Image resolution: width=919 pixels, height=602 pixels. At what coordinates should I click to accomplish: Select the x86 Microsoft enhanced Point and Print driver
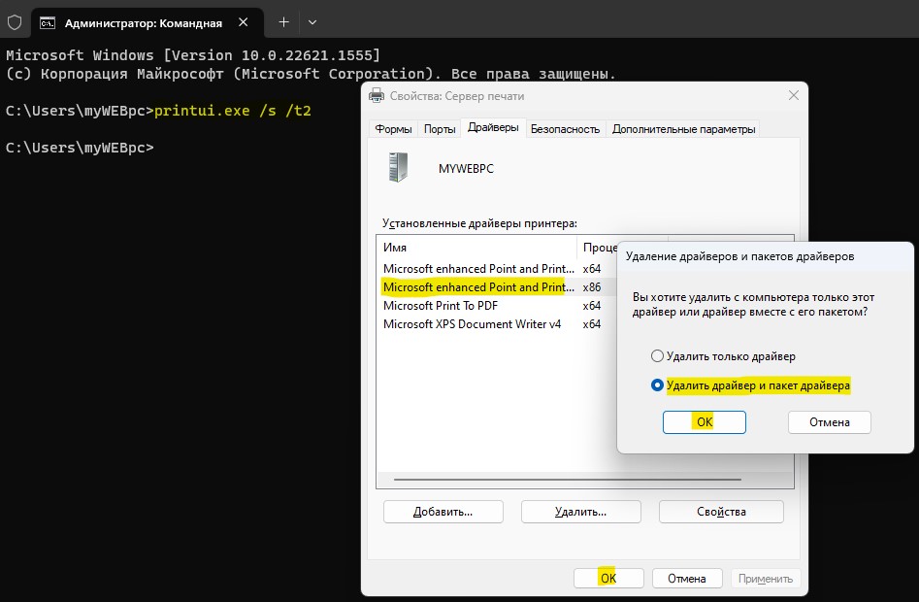click(x=497, y=287)
